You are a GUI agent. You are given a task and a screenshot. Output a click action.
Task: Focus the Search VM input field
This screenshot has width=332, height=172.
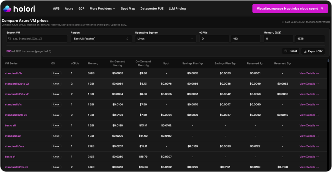tap(37, 38)
